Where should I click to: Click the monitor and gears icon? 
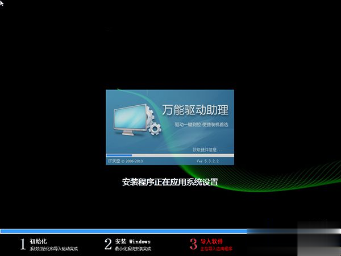pyautogui.click(x=138, y=120)
